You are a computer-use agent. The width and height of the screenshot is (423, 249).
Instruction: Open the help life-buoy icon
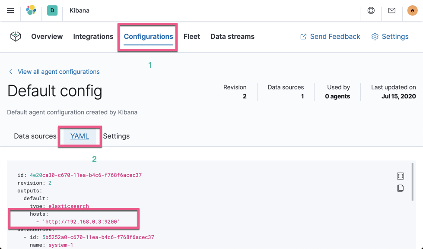(x=371, y=10)
